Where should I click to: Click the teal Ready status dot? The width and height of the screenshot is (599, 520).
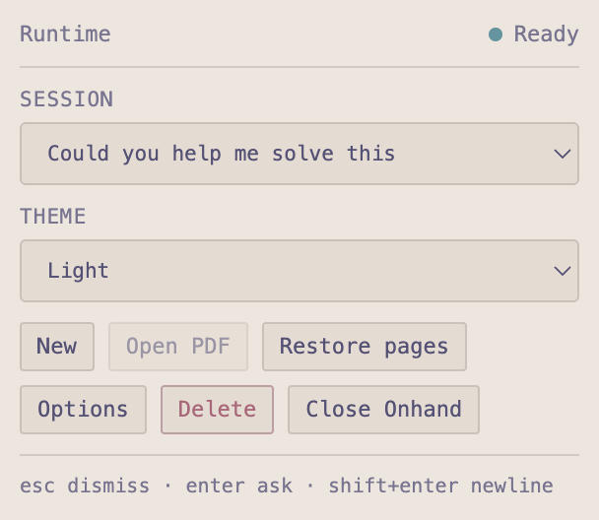[x=496, y=34]
